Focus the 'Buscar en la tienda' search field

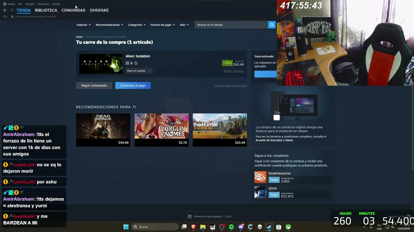(x=232, y=25)
